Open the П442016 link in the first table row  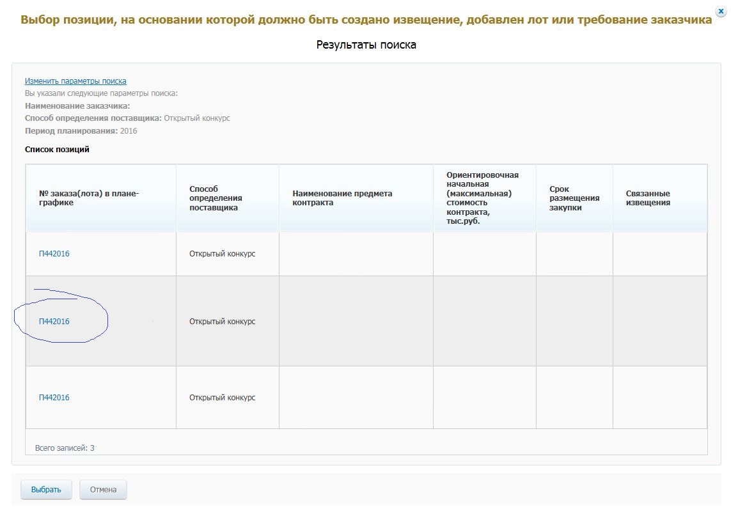point(54,254)
